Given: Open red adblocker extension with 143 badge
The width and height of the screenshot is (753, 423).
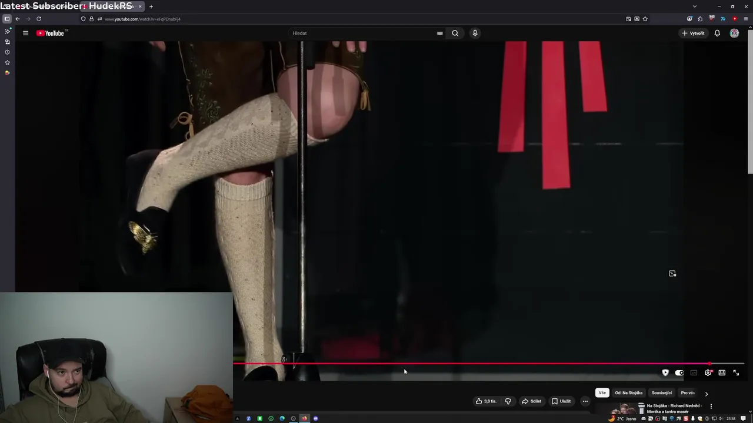Looking at the screenshot, I should (x=711, y=18).
